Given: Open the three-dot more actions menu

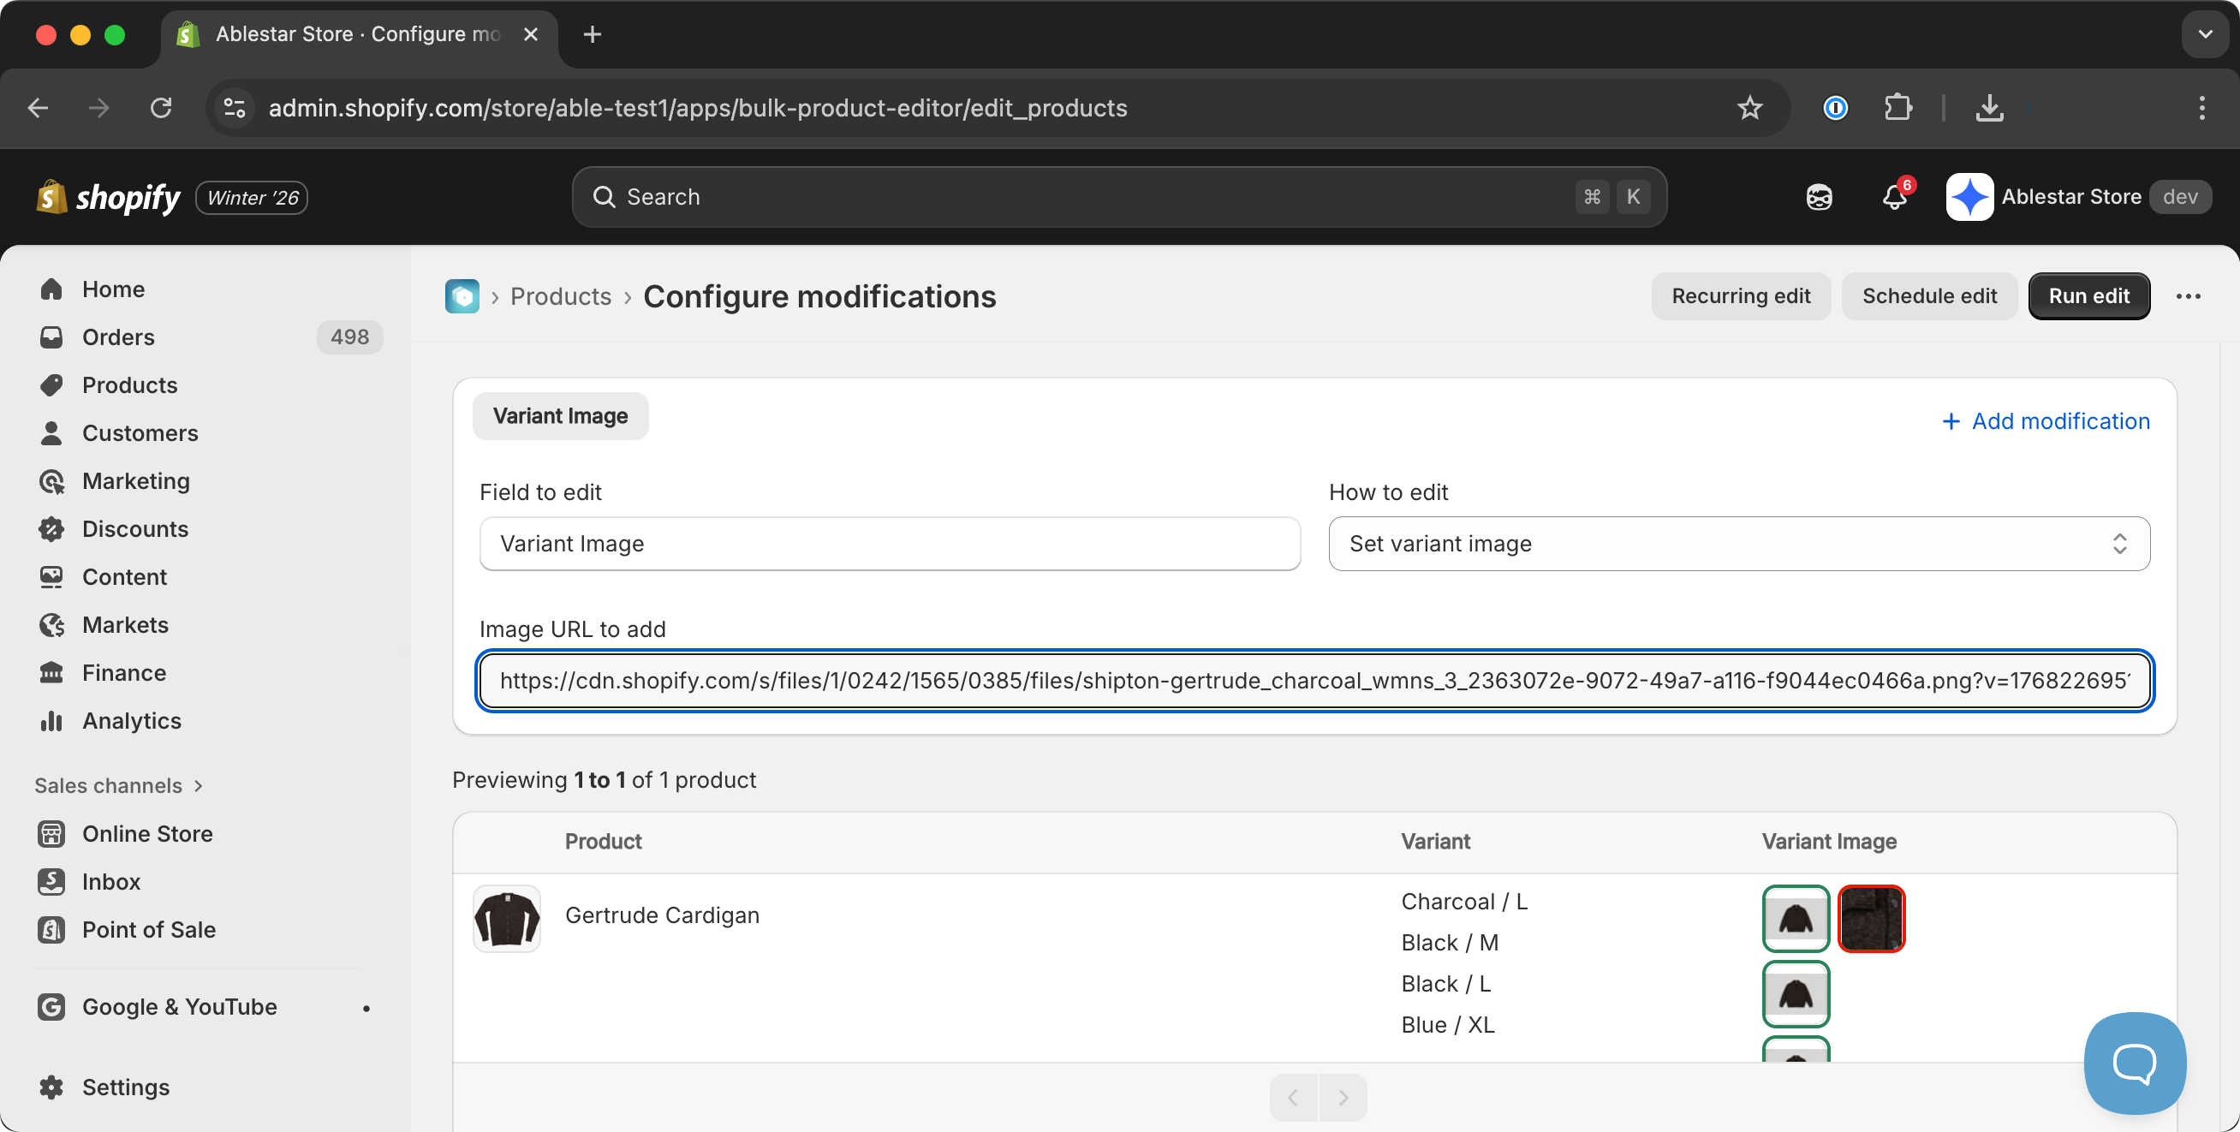Looking at the screenshot, I should [x=2188, y=296].
